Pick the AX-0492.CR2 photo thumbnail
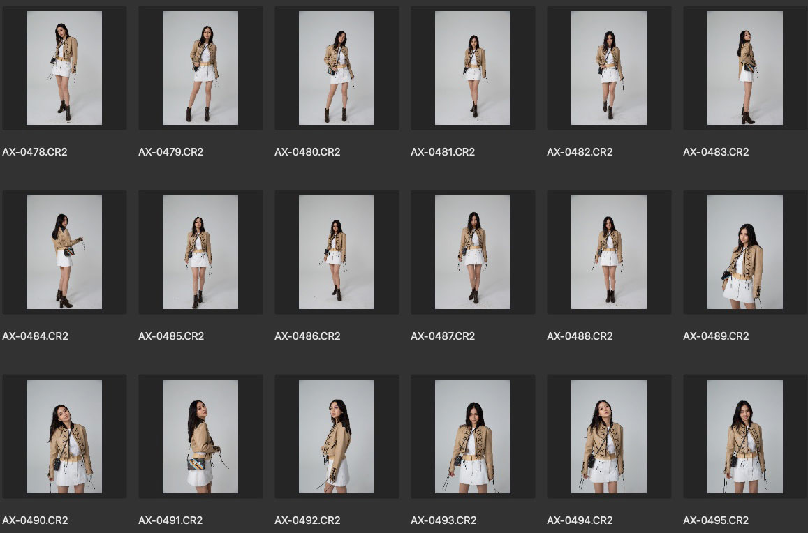Screen dimensions: 808x533 point(337,437)
